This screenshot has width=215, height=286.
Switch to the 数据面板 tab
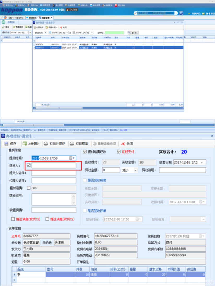pos(32,18)
